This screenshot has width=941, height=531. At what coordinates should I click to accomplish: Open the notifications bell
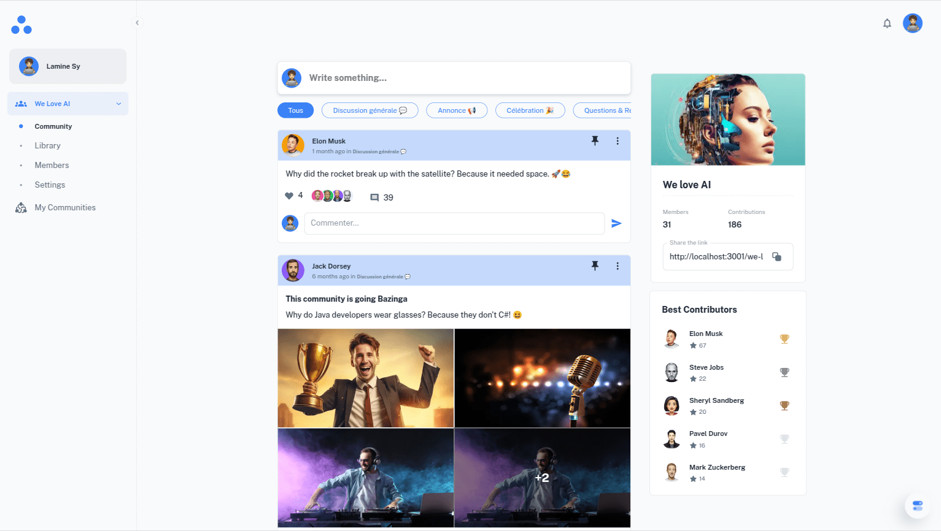click(x=887, y=23)
